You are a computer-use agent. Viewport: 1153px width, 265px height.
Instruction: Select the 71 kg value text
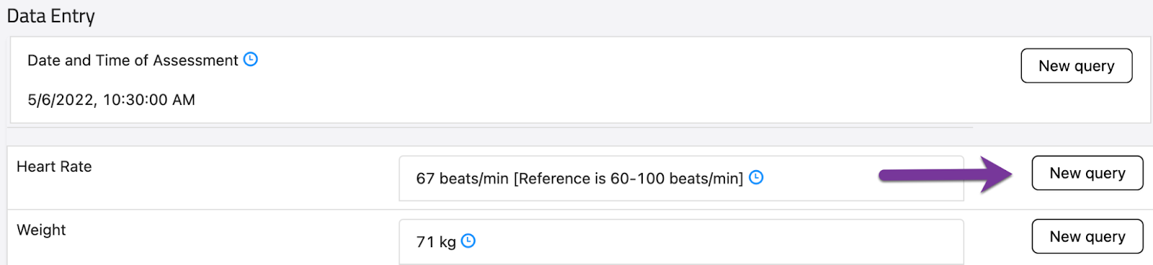(x=436, y=242)
